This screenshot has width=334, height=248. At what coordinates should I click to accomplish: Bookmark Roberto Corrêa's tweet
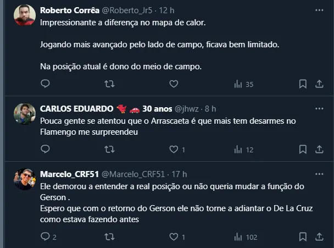click(x=303, y=84)
